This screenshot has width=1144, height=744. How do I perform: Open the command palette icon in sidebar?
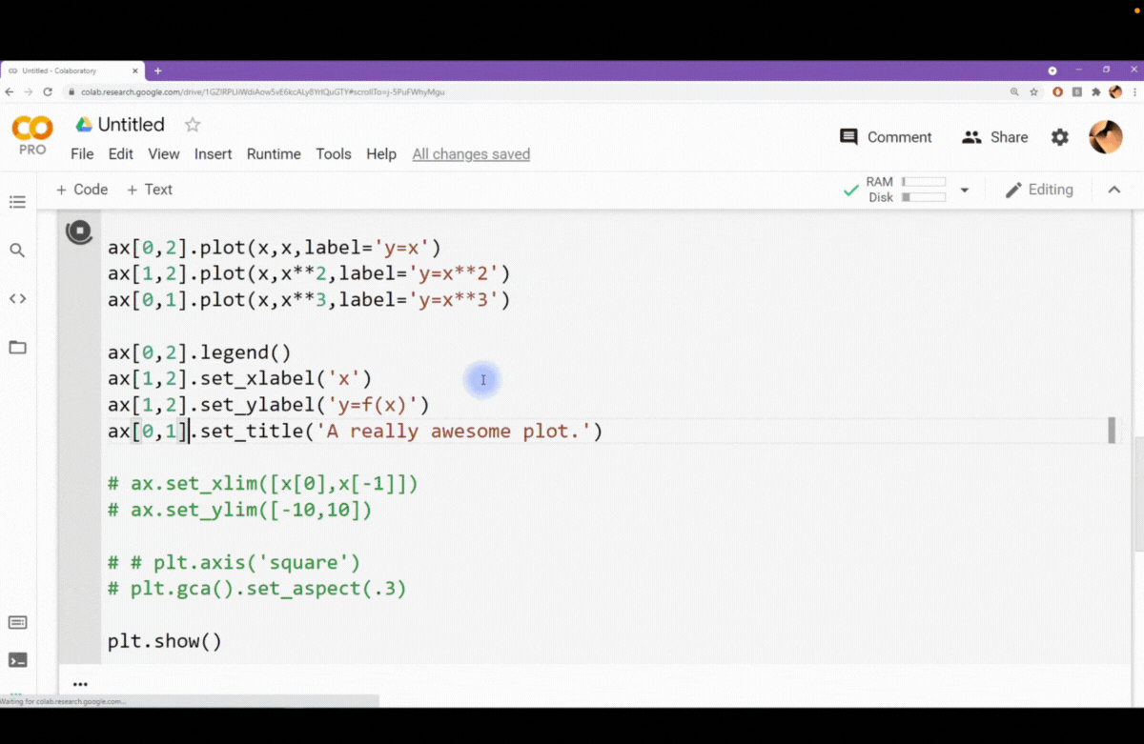coord(17,622)
